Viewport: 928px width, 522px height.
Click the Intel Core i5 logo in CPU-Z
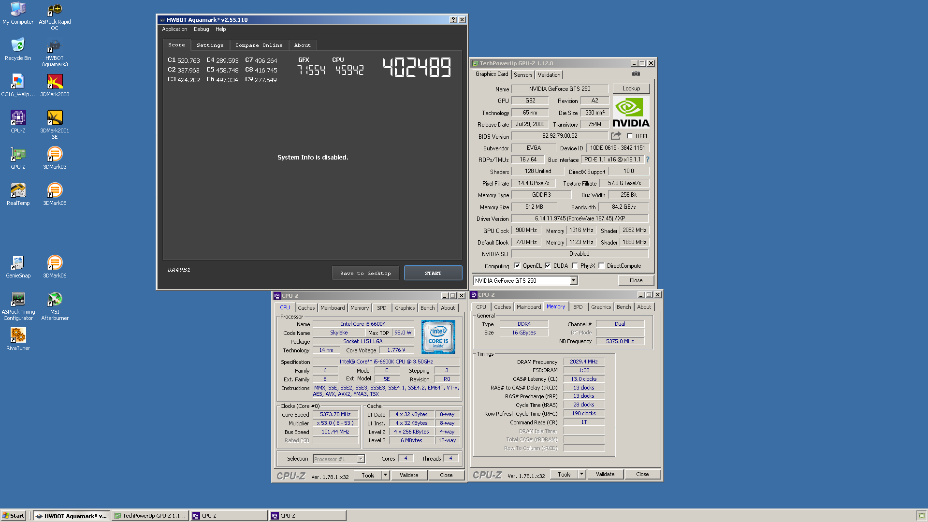coord(438,336)
